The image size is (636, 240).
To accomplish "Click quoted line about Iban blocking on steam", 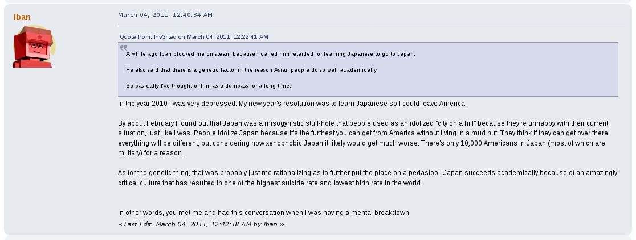I will pyautogui.click(x=270, y=54).
